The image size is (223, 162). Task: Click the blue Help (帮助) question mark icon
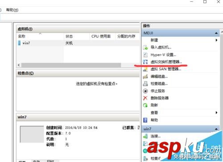[145, 120]
